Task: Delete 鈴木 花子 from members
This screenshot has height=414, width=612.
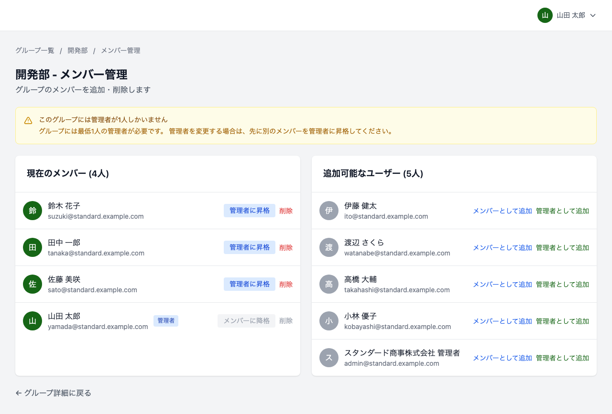Action: click(286, 211)
